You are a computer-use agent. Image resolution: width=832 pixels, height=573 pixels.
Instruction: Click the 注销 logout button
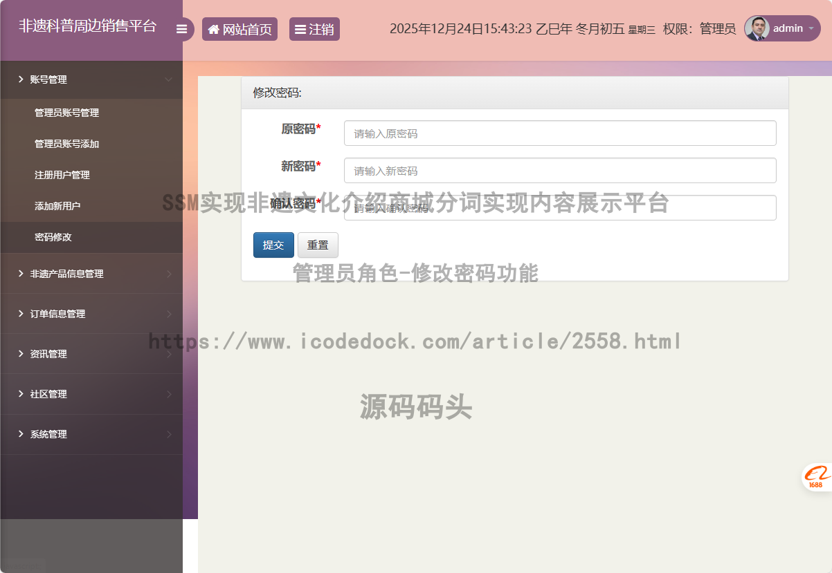(314, 29)
